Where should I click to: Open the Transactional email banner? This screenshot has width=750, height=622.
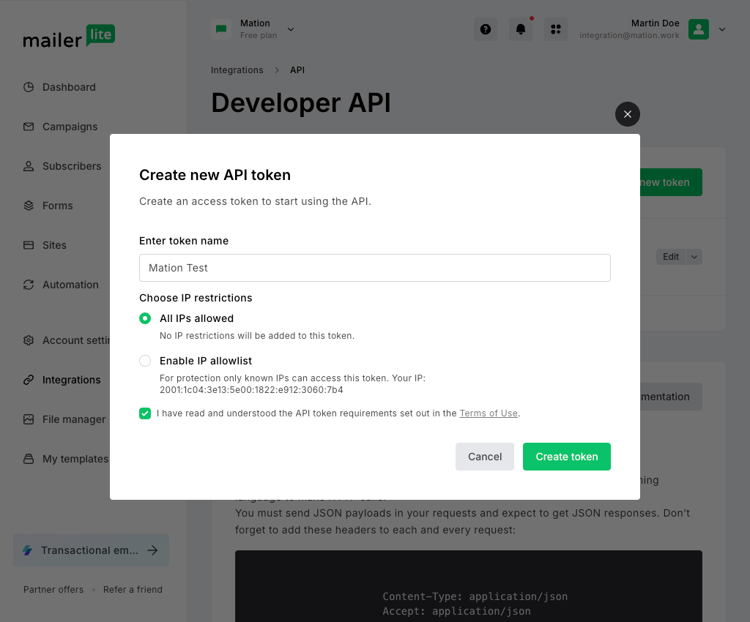click(x=92, y=550)
